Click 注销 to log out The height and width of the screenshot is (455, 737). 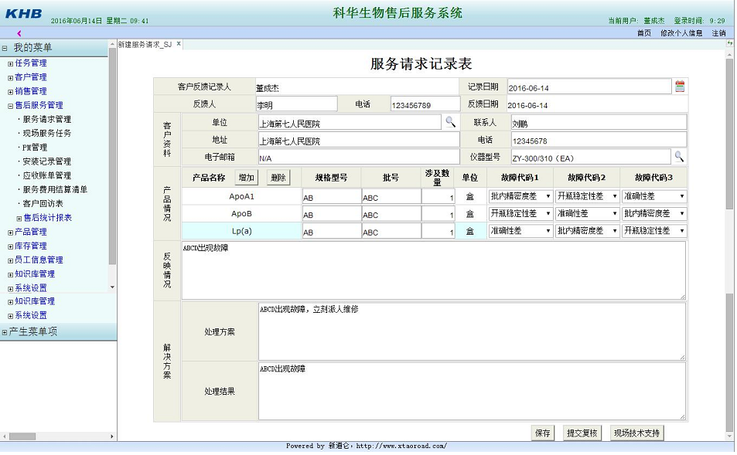click(718, 33)
